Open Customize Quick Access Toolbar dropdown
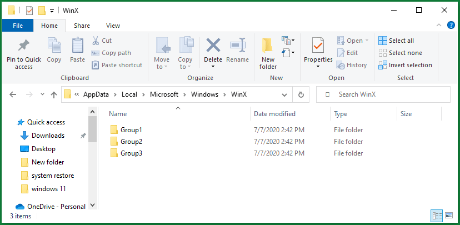 coord(52,11)
